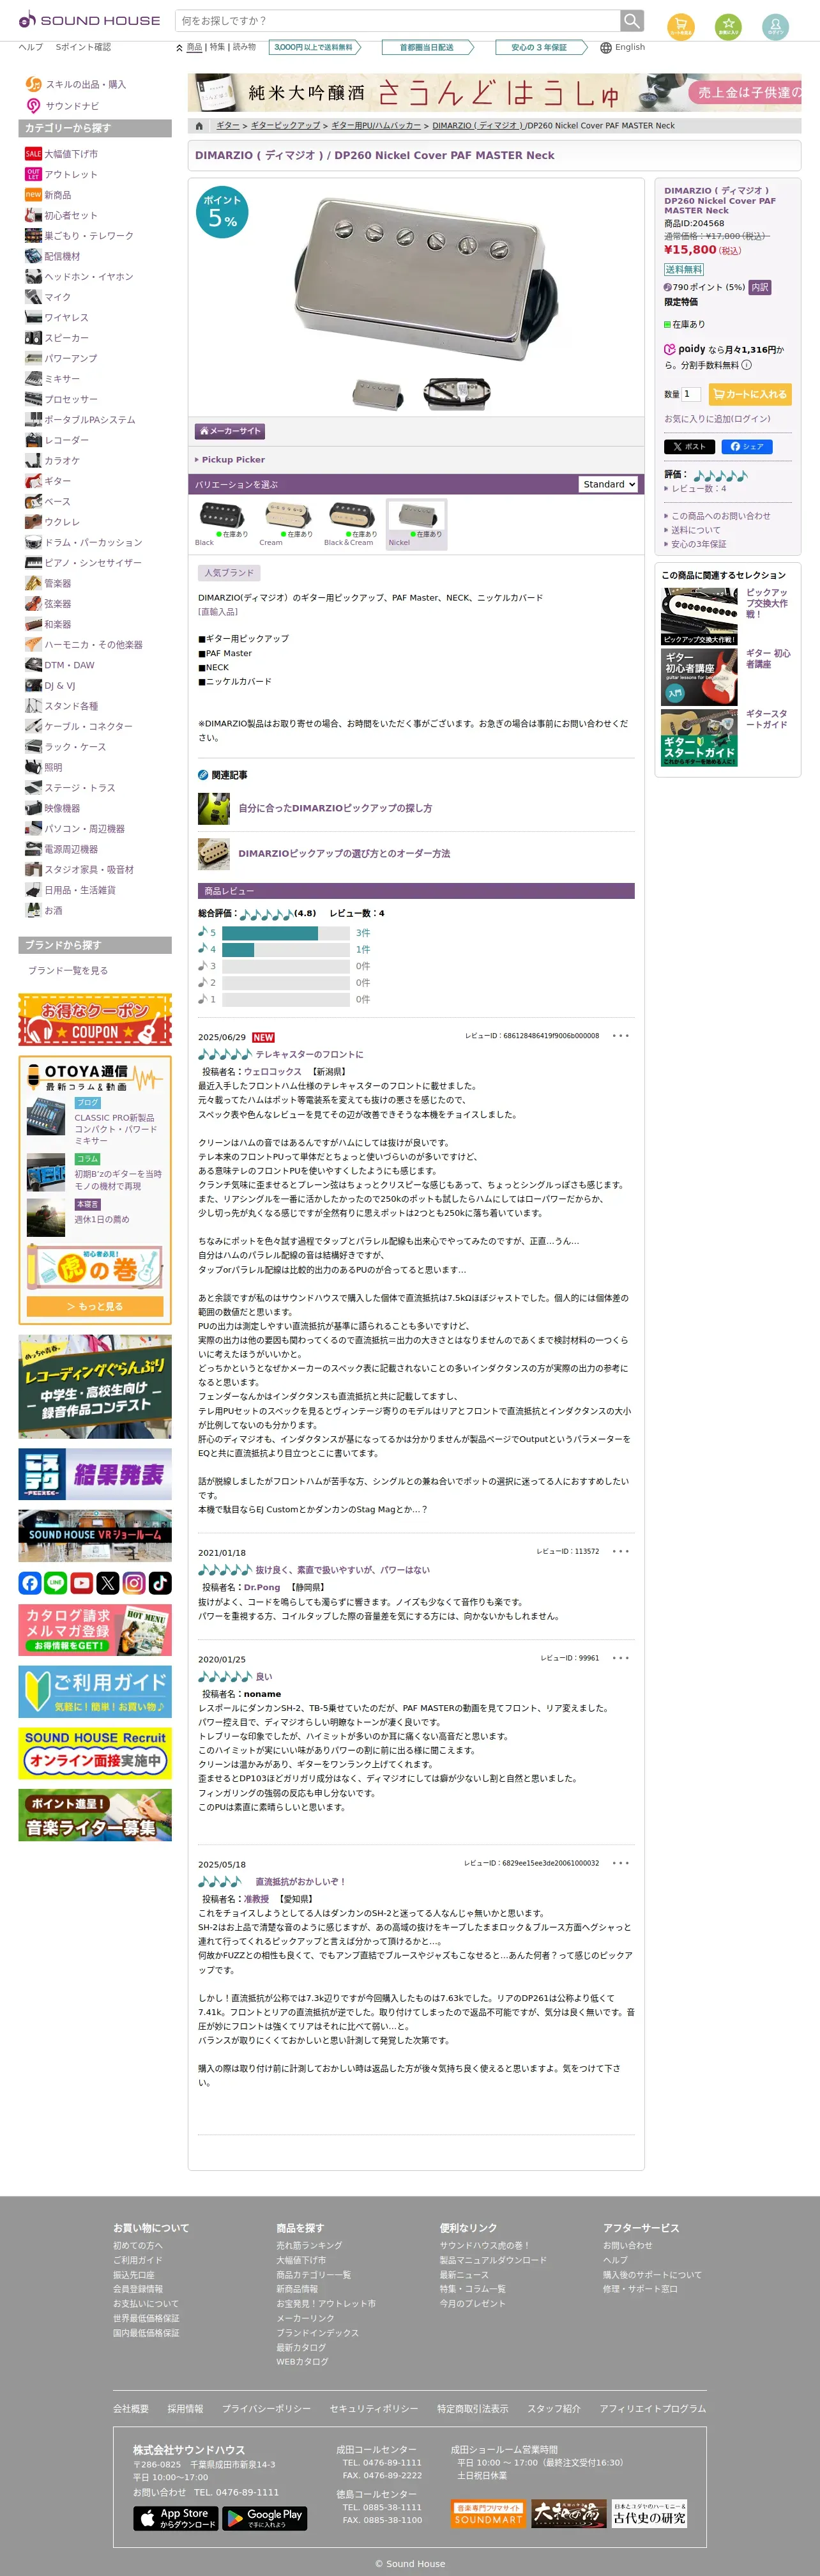Open プライバシーポリシー footer link

pos(266,2408)
